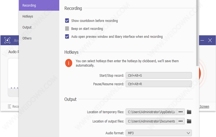This screenshot has width=216, height=137.
Task: Uncheck Auto open preview window option
Action: (67, 37)
